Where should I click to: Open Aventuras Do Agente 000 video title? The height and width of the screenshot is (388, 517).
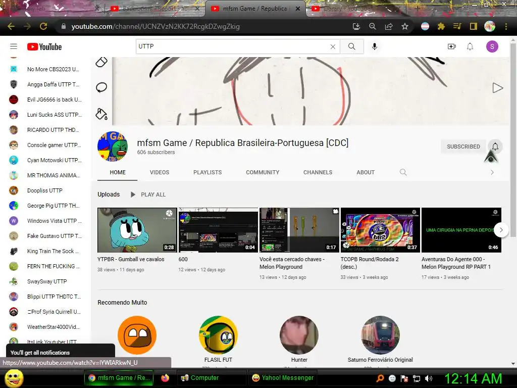pyautogui.click(x=456, y=263)
